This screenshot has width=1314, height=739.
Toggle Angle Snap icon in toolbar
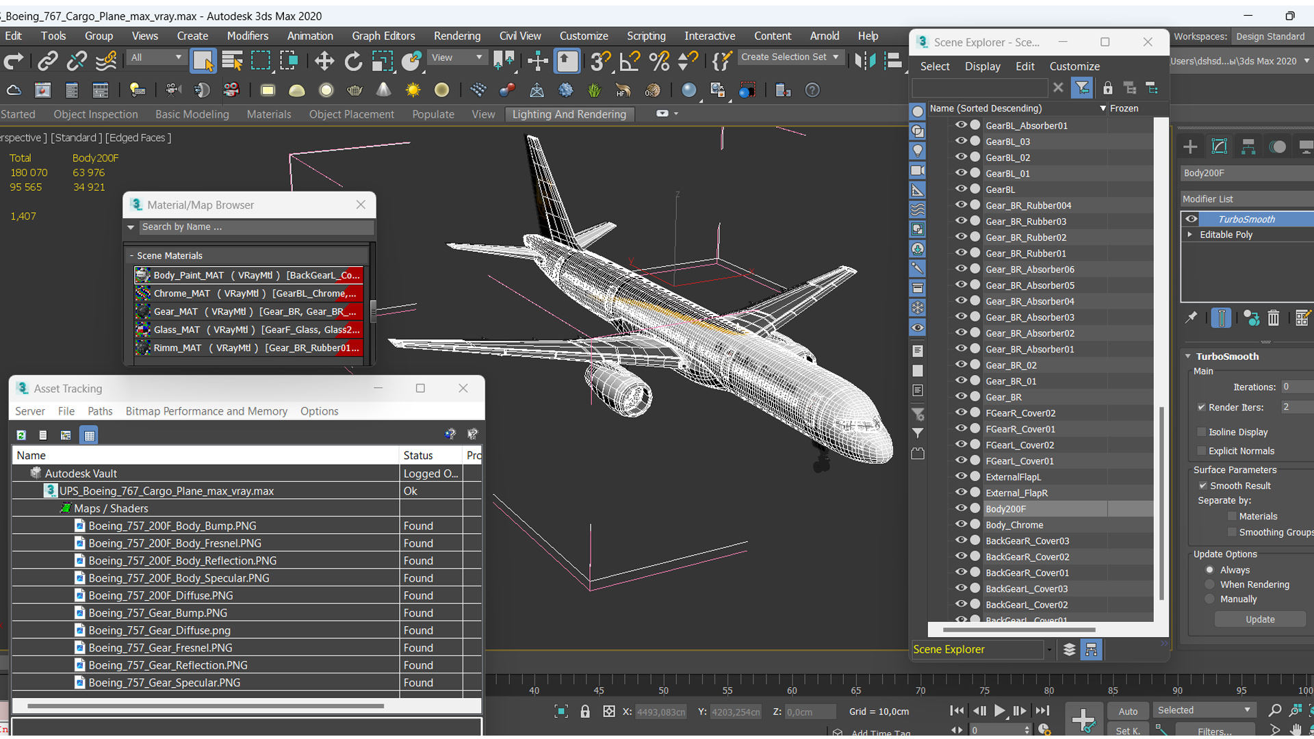coord(629,62)
